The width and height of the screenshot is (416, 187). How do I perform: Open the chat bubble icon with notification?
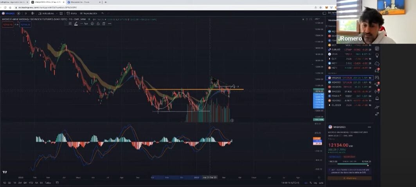[377, 71]
